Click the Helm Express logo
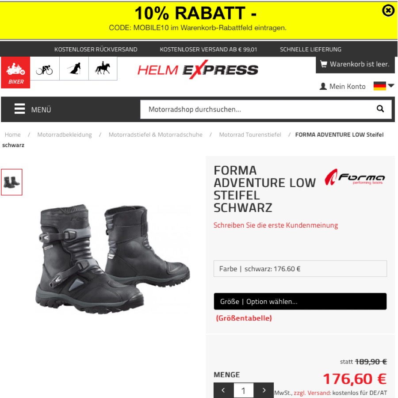Image resolution: width=398 pixels, height=398 pixels. click(x=198, y=69)
